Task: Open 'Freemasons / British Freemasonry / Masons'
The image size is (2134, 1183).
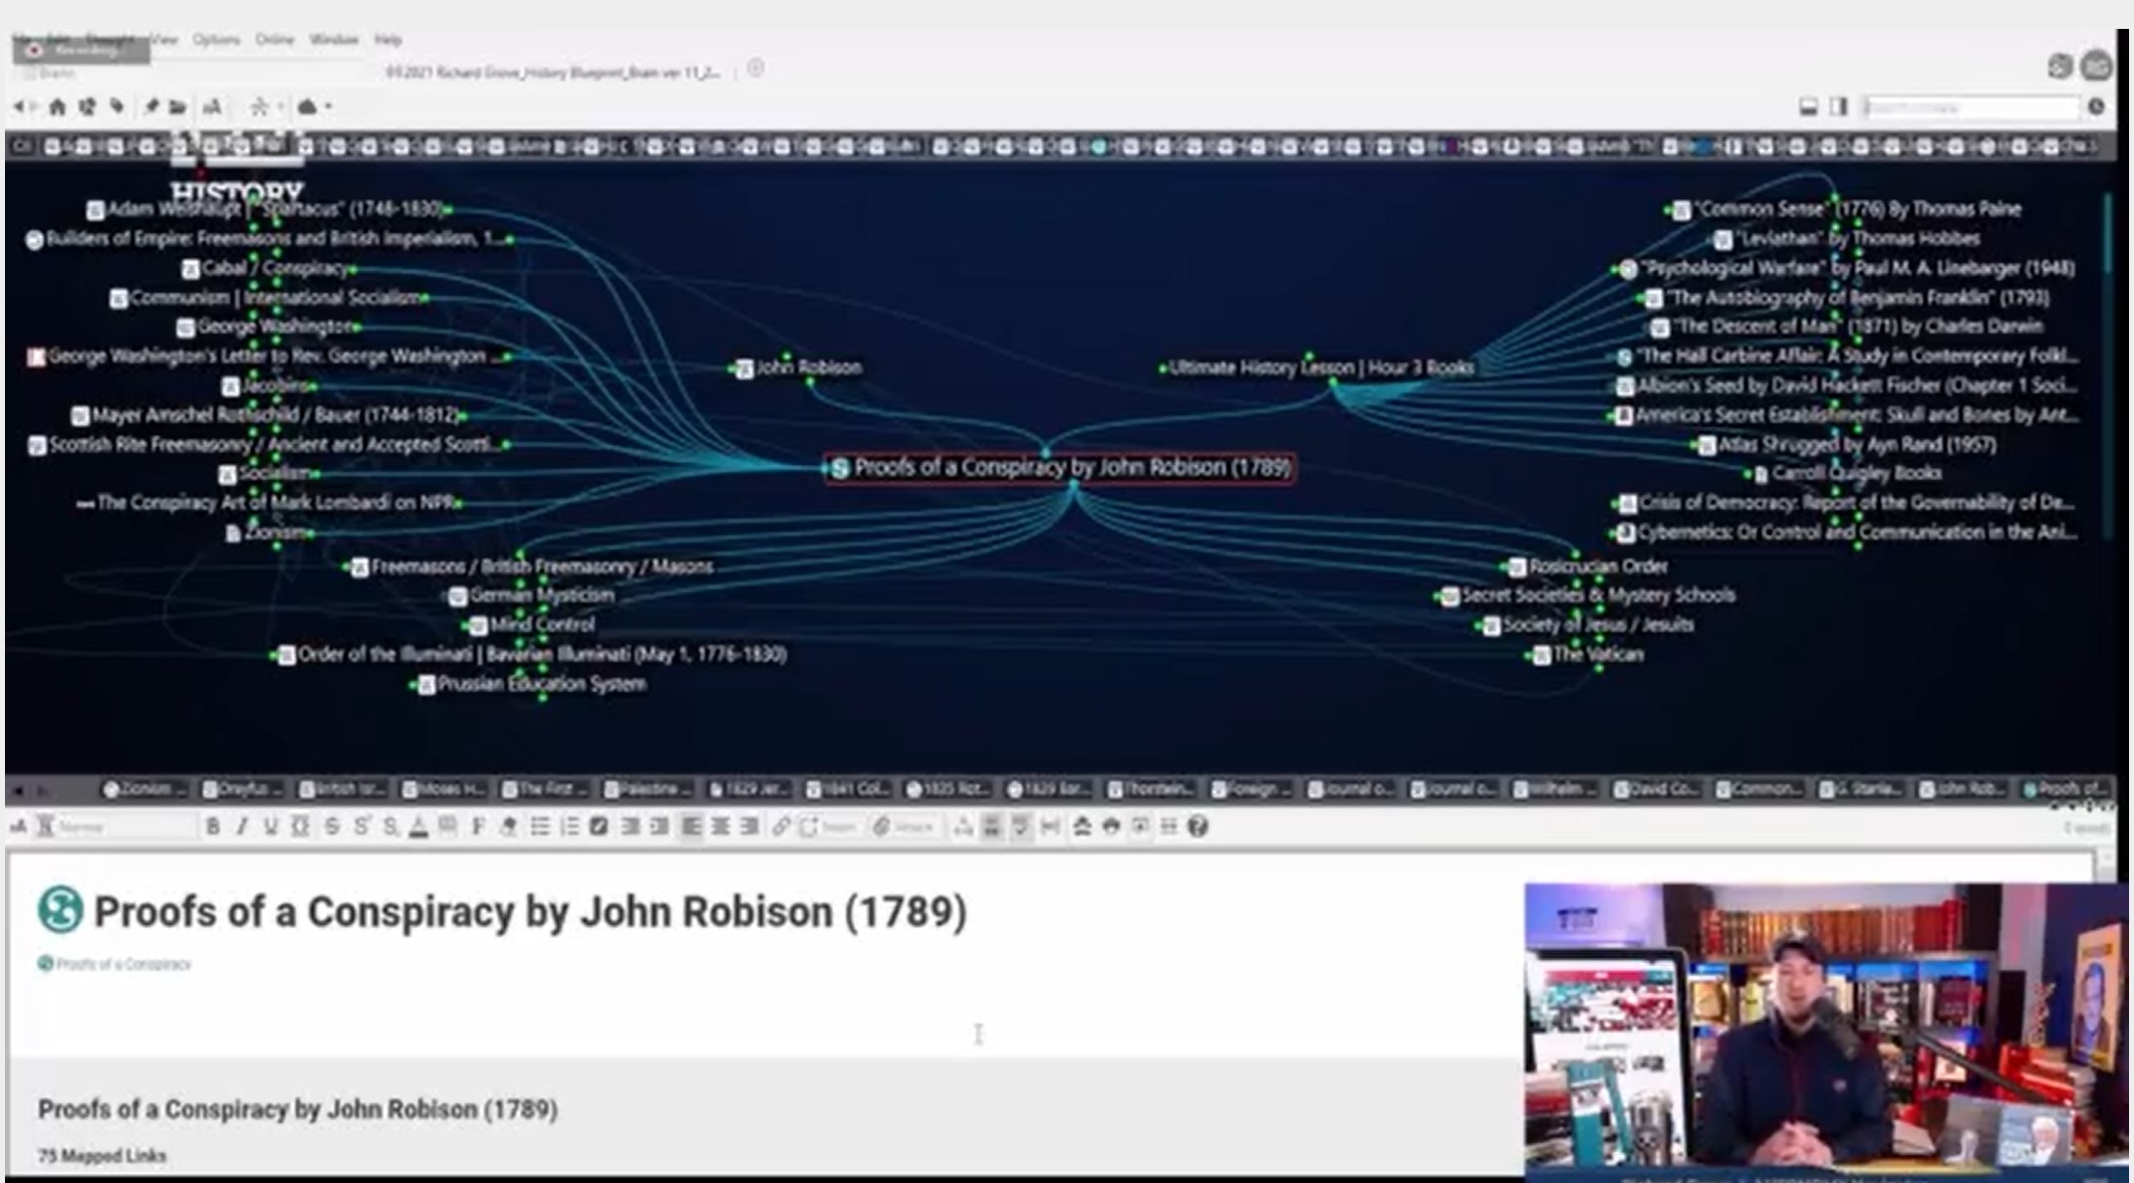Action: [x=532, y=567]
